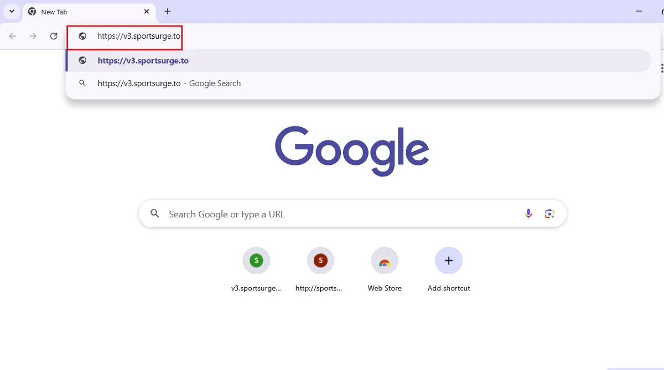Image resolution: width=664 pixels, height=370 pixels.
Task: Click the Add shortcut plus button
Action: pyautogui.click(x=449, y=260)
